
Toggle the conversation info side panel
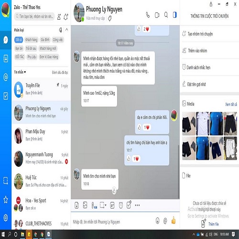coord(175,15)
